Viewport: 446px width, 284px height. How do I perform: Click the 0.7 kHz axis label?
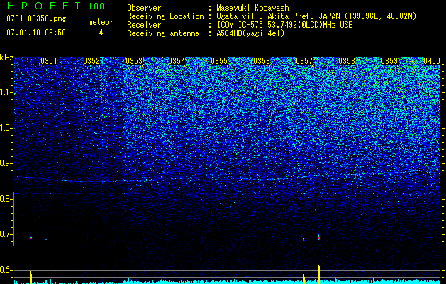6,234
